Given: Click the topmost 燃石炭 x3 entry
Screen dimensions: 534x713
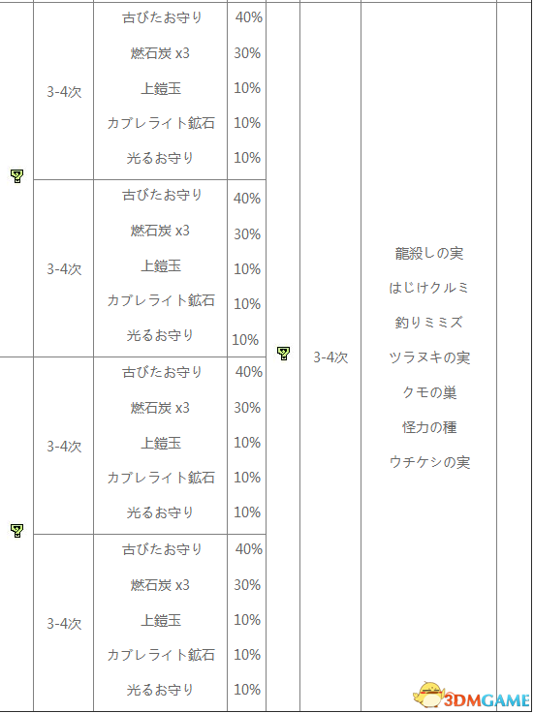Looking at the screenshot, I should (160, 53).
